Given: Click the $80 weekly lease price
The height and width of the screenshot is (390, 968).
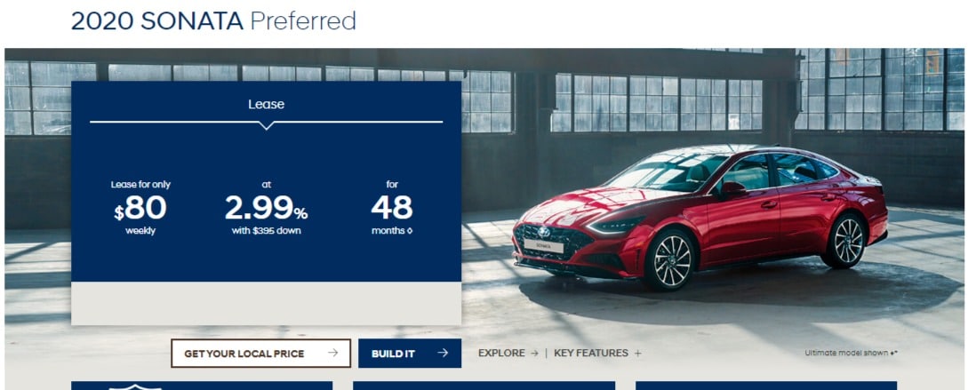Looking at the screenshot, I should click(140, 208).
